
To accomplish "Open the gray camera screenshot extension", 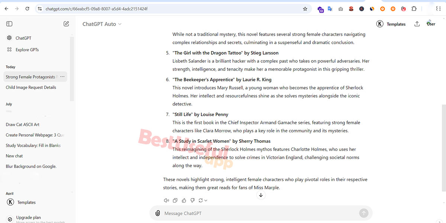I will 341,9.
